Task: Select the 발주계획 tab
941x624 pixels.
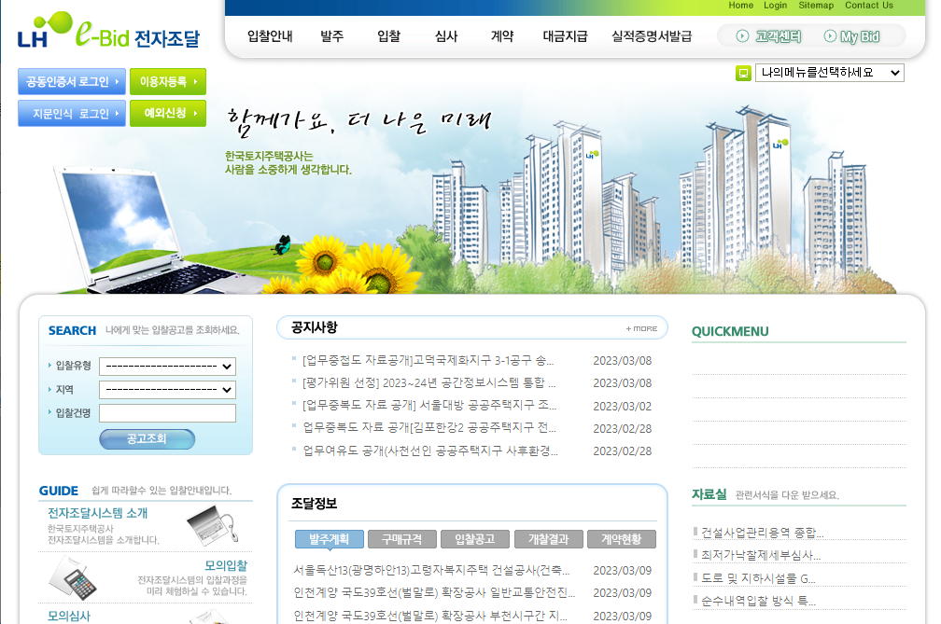Action: [329, 539]
